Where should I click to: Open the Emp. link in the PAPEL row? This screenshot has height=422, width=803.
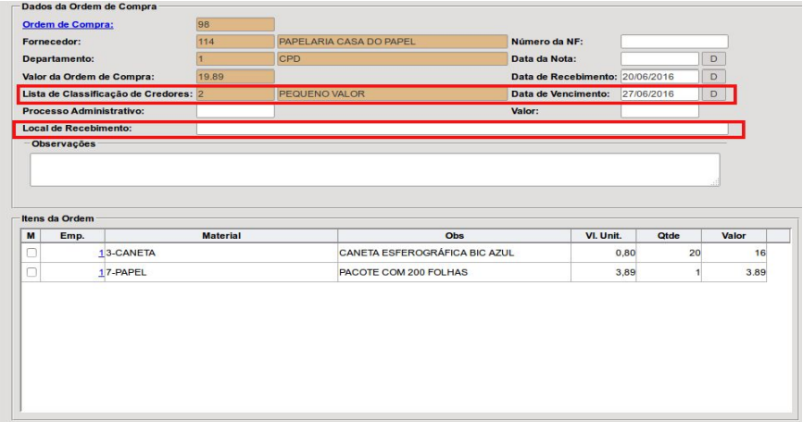pyautogui.click(x=100, y=272)
